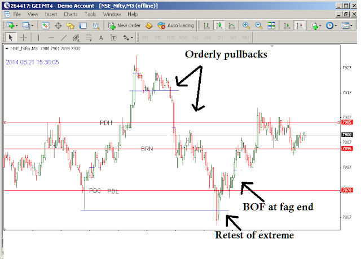Toggle the AutoTrading button
Screen dimensions: 361x259
175,25
